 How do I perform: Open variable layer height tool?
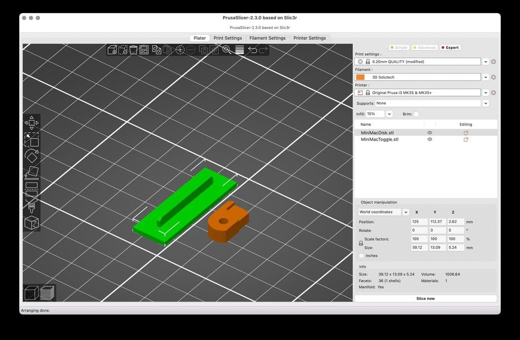[x=240, y=50]
